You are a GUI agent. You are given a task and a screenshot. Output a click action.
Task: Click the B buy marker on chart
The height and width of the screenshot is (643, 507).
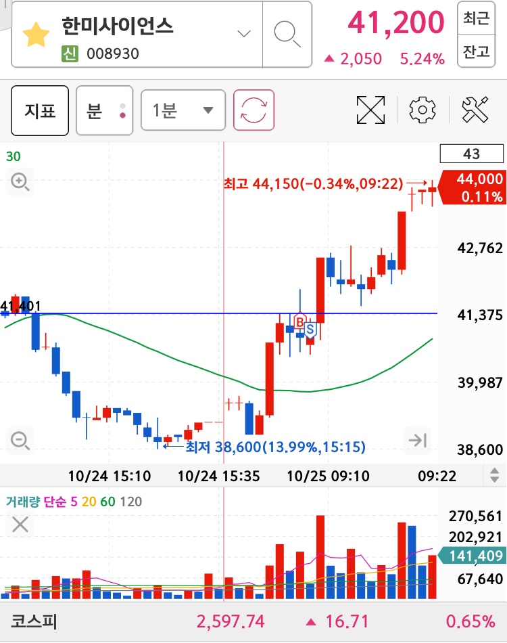click(299, 322)
